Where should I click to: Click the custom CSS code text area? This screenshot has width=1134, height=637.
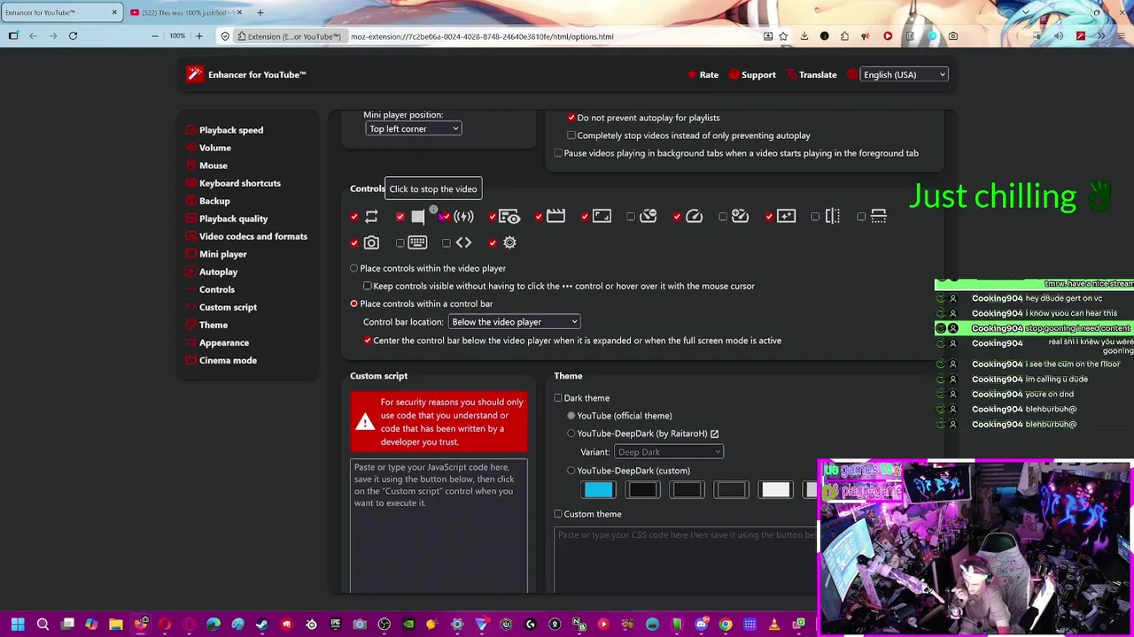click(x=686, y=559)
